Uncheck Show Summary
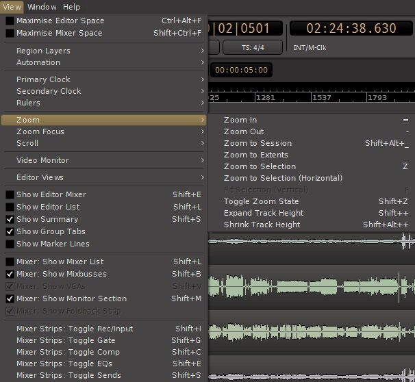Image resolution: width=415 pixels, height=382 pixels. point(10,219)
